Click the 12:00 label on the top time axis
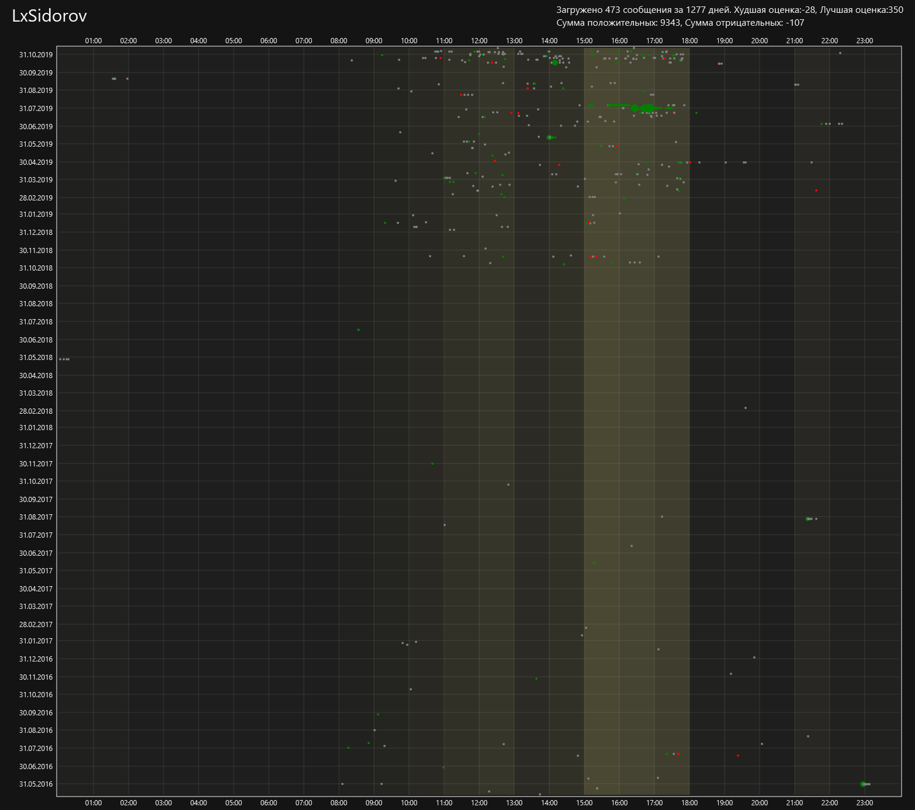The height and width of the screenshot is (810, 915). click(479, 41)
